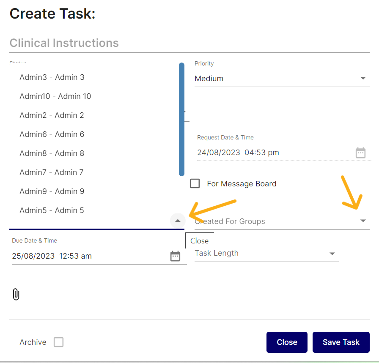379x363 pixels.
Task: Pick Admin2 - Admin 2 from list
Action: pyautogui.click(x=52, y=115)
